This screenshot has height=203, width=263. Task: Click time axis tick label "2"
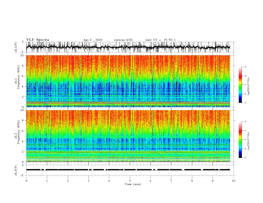click(68, 181)
